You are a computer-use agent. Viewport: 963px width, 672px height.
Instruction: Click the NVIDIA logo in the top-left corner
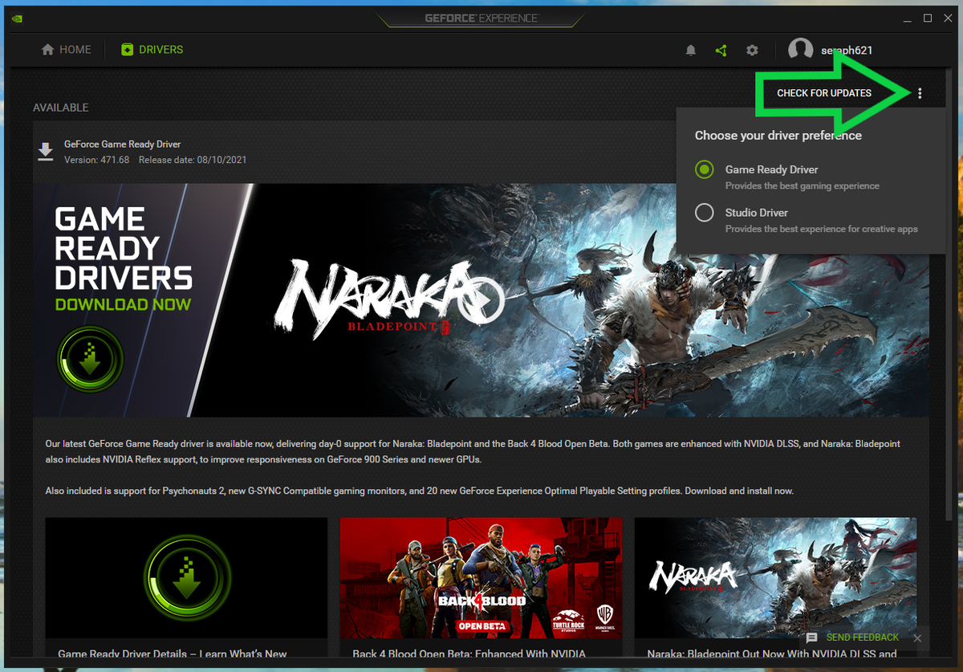16,18
